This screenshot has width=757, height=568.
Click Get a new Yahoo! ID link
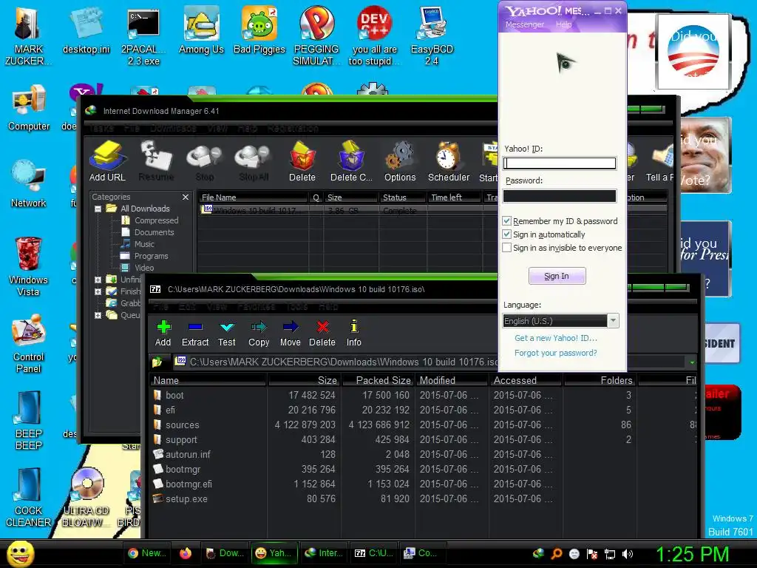(x=556, y=338)
